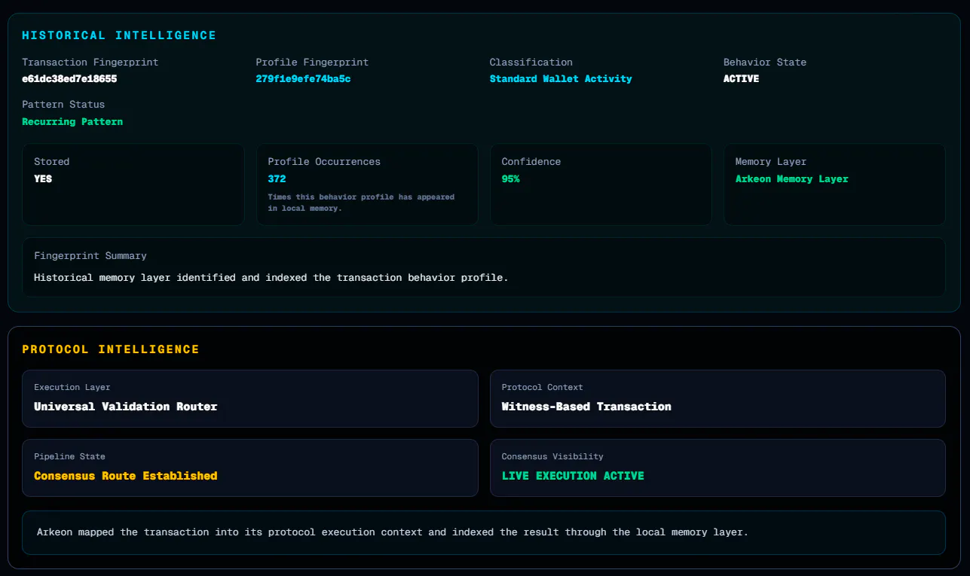Click the Standard Wallet Activity classification

[561, 79]
